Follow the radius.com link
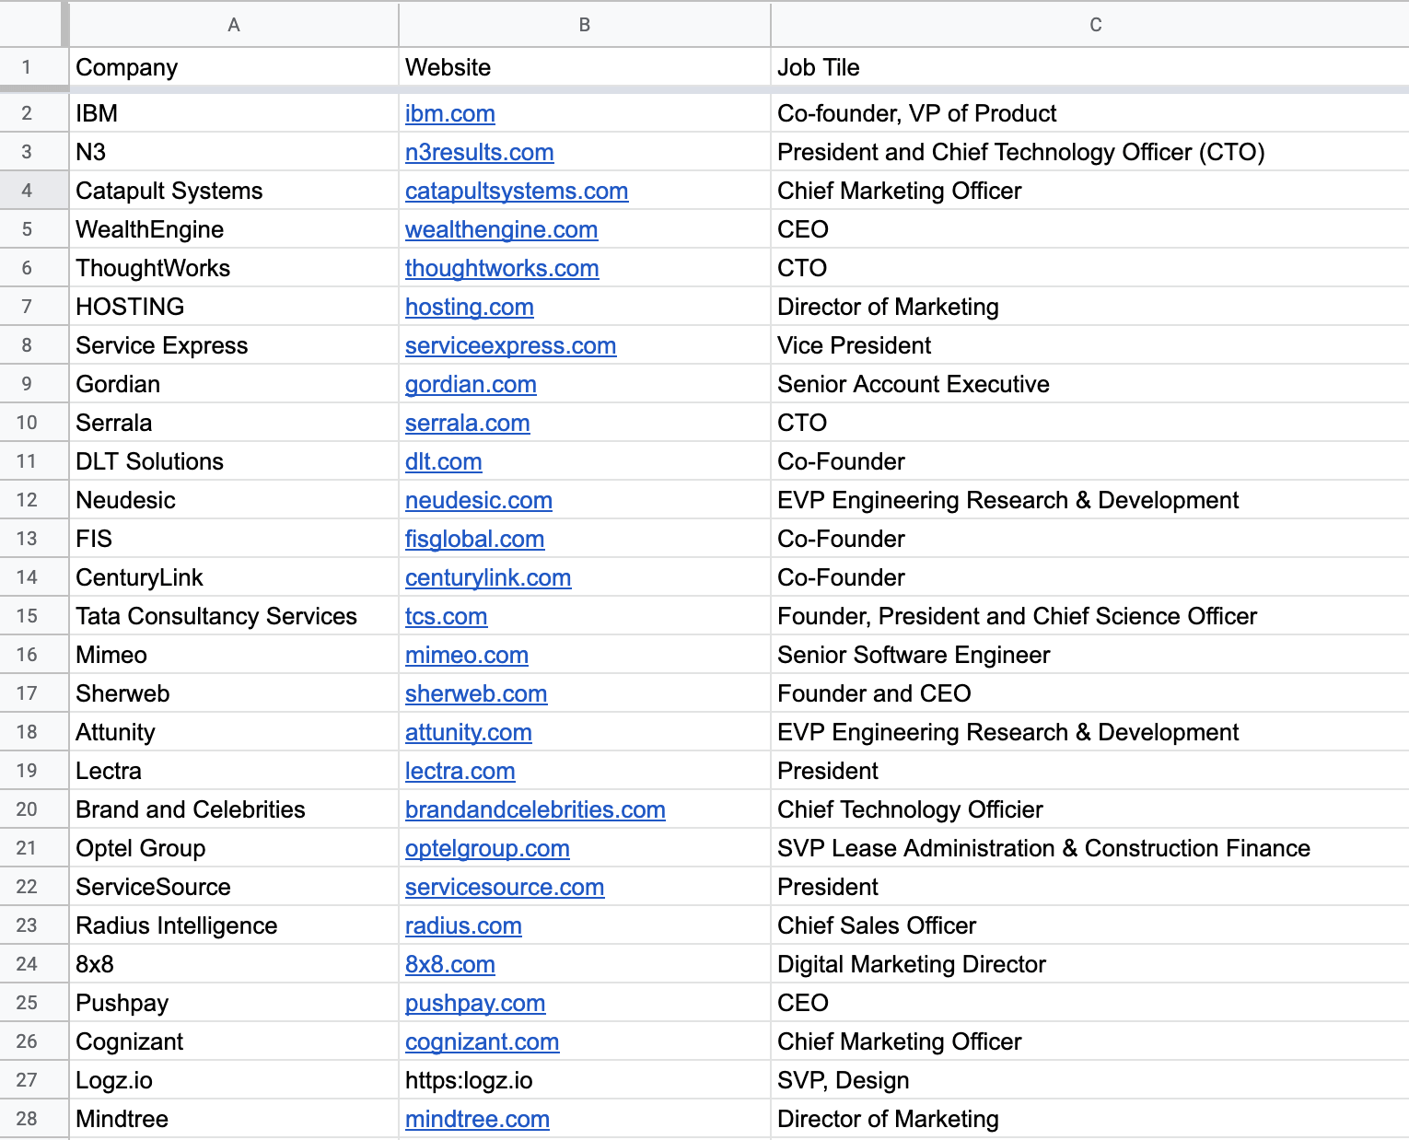This screenshot has width=1409, height=1140. (463, 925)
